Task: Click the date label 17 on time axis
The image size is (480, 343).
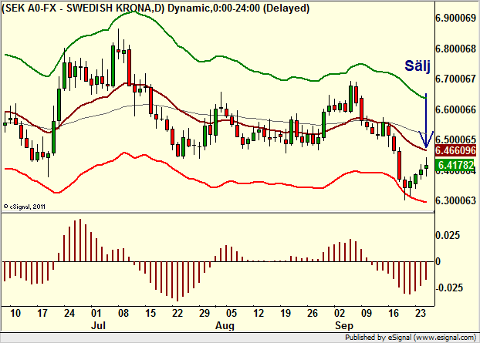Action: tap(42, 314)
